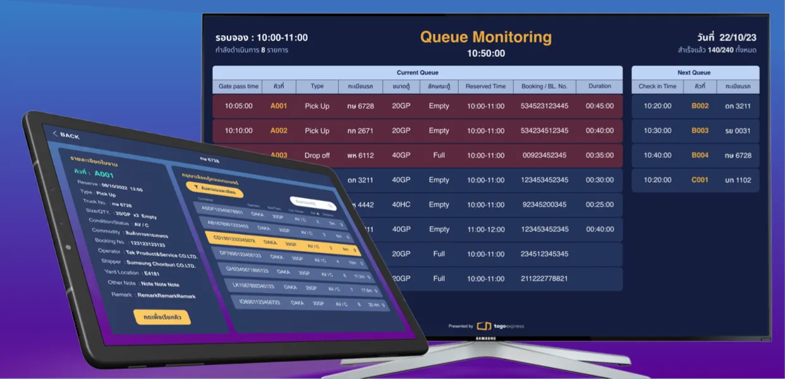This screenshot has width=785, height=379.
Task: Click booking number 00923452345
Action: [544, 155]
